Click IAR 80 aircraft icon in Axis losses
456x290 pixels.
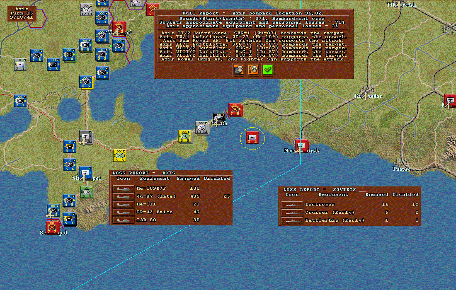click(x=123, y=220)
